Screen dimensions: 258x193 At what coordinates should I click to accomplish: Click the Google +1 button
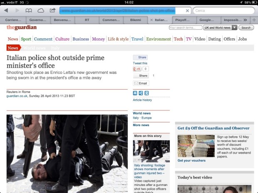137,69
